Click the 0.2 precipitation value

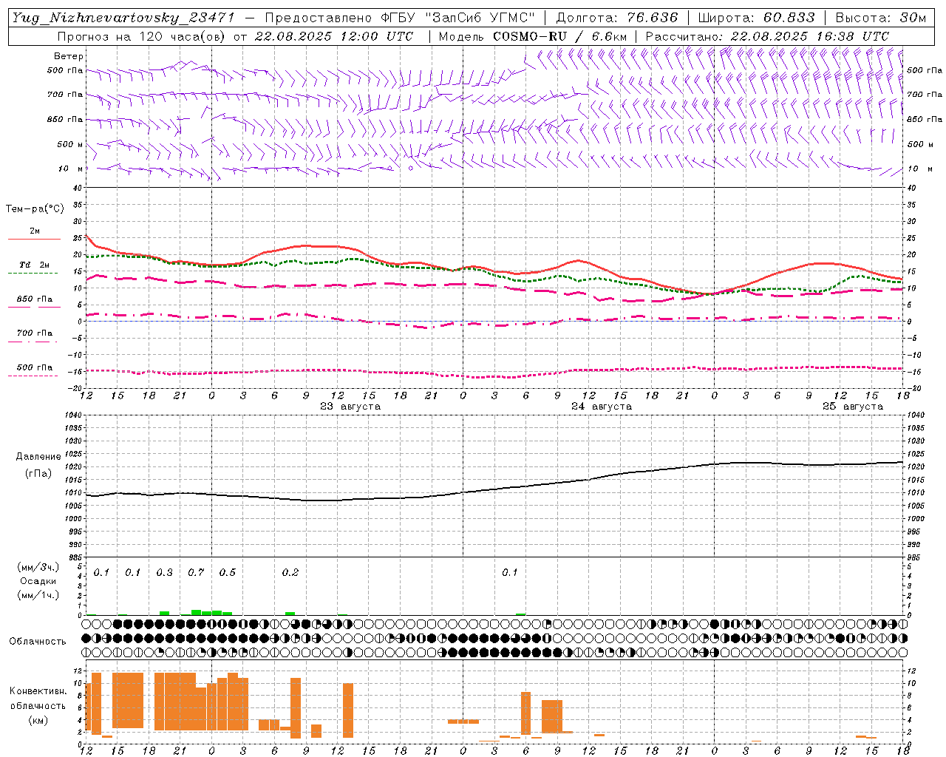tap(290, 573)
